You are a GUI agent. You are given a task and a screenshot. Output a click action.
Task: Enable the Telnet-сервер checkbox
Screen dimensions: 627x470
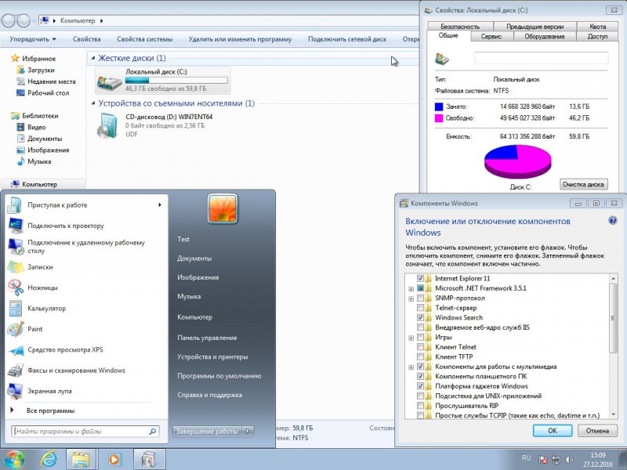(x=420, y=308)
